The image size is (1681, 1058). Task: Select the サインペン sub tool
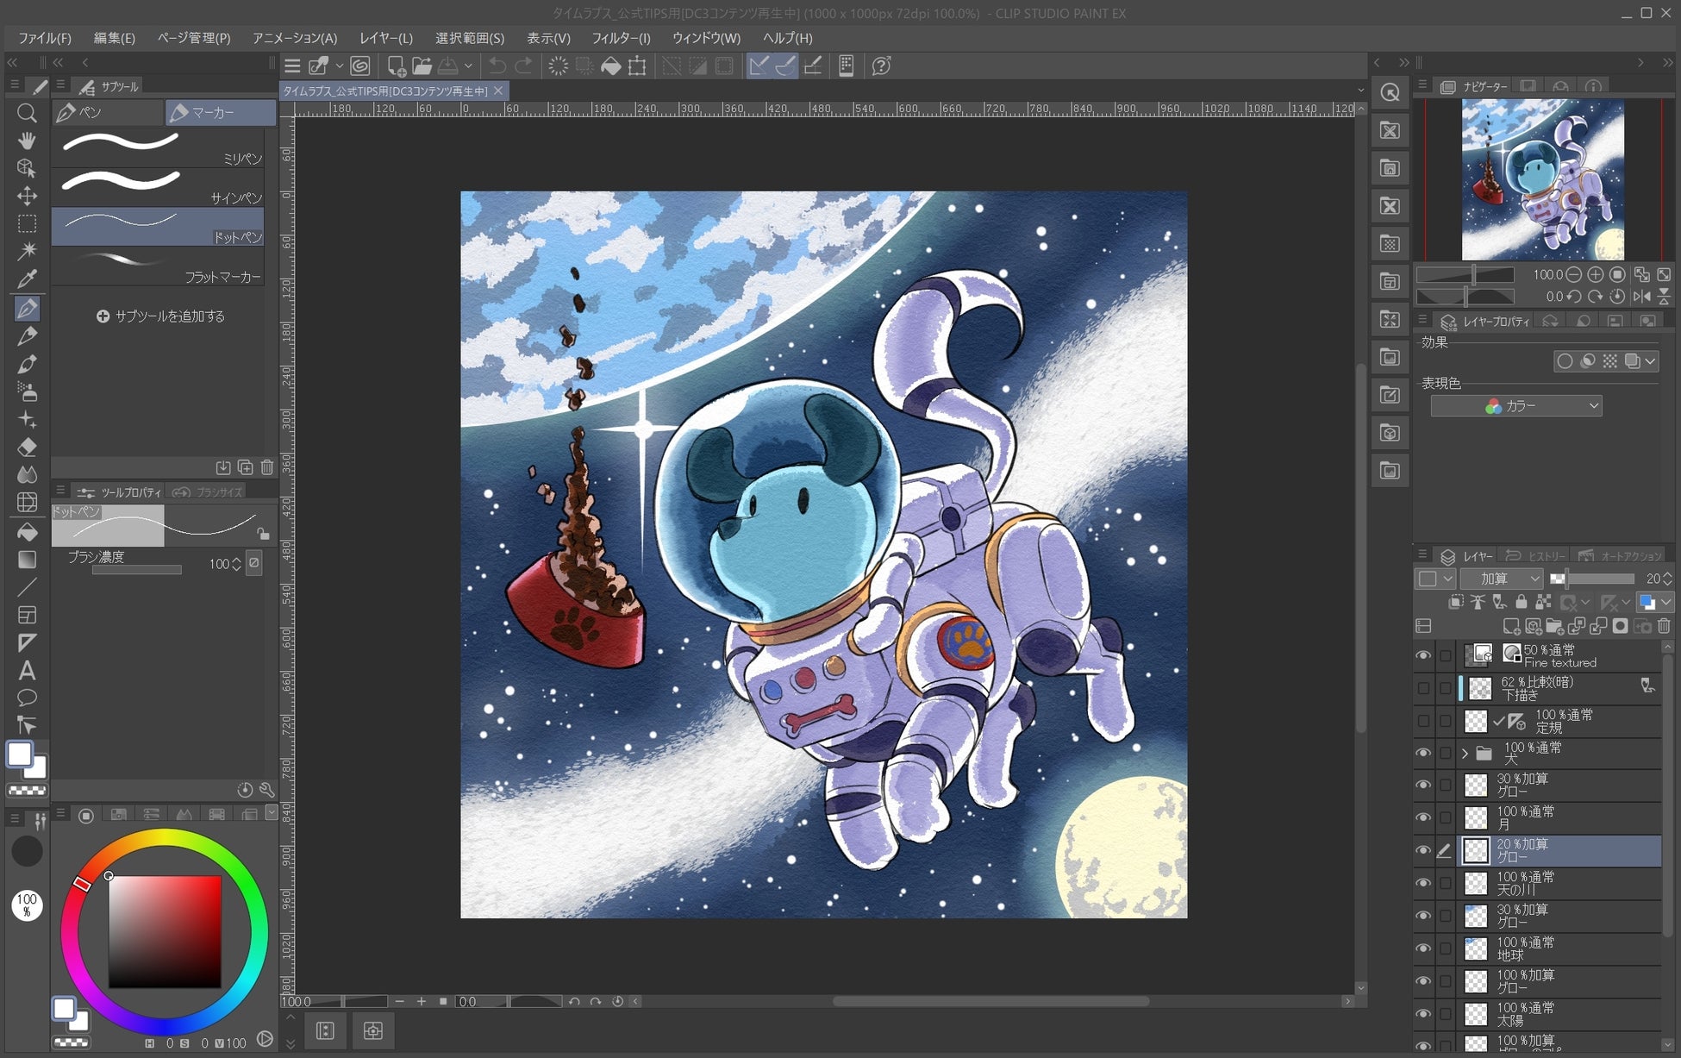point(158,187)
